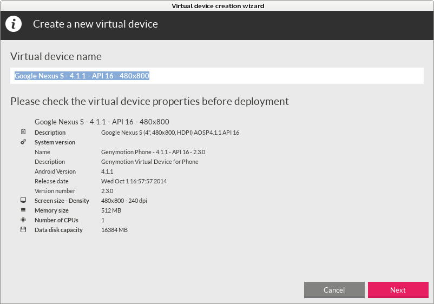Click the gears icon beside System version
434x304 pixels.
[23, 142]
